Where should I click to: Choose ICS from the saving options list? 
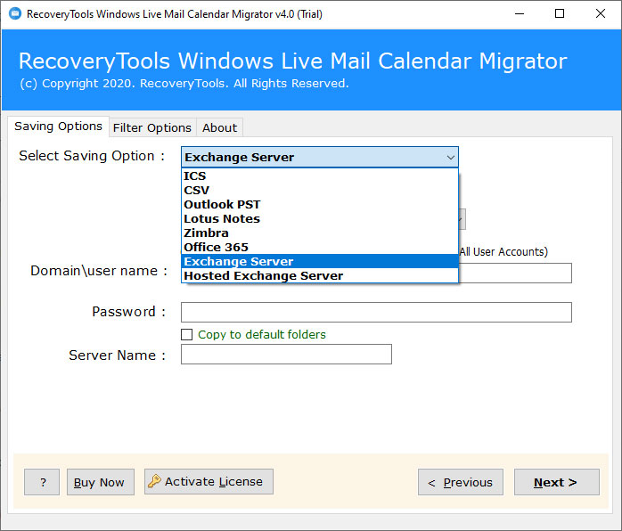click(320, 176)
